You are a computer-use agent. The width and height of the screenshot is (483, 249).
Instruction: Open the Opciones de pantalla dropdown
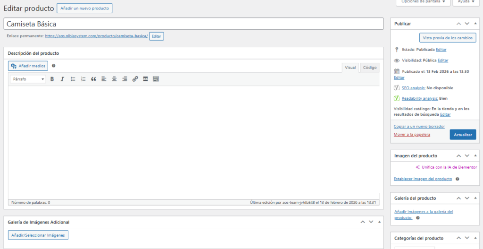tap(423, 2)
